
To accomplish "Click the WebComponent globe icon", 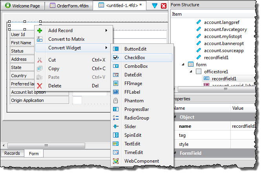I will pos(116,161).
